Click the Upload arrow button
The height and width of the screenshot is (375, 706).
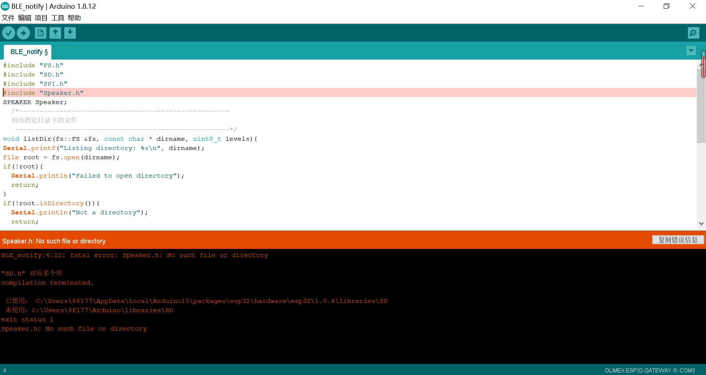click(x=23, y=33)
